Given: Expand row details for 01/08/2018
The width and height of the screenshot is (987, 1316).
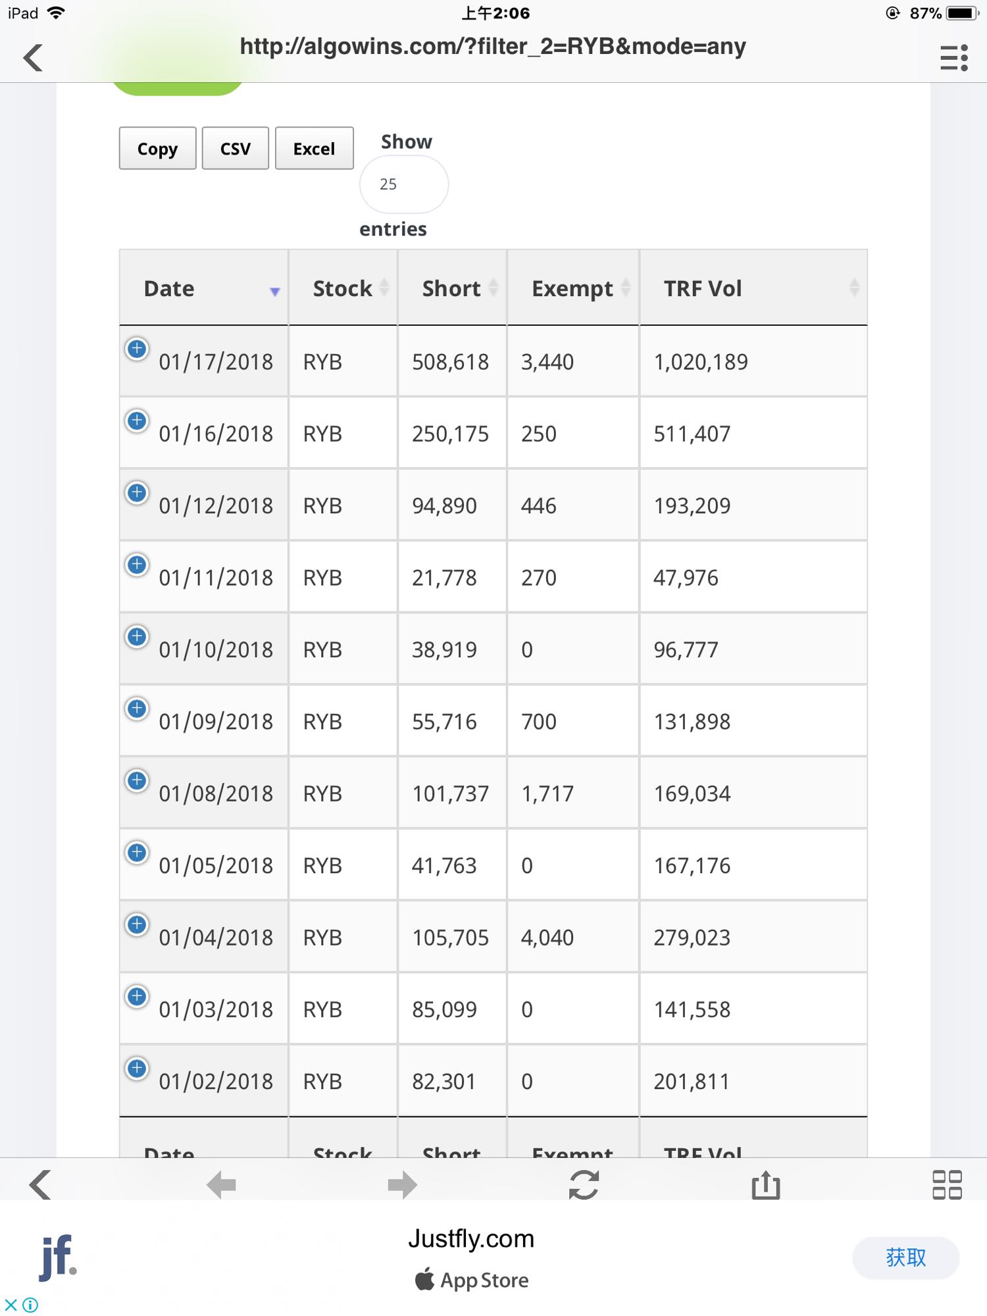Looking at the screenshot, I should point(137,780).
